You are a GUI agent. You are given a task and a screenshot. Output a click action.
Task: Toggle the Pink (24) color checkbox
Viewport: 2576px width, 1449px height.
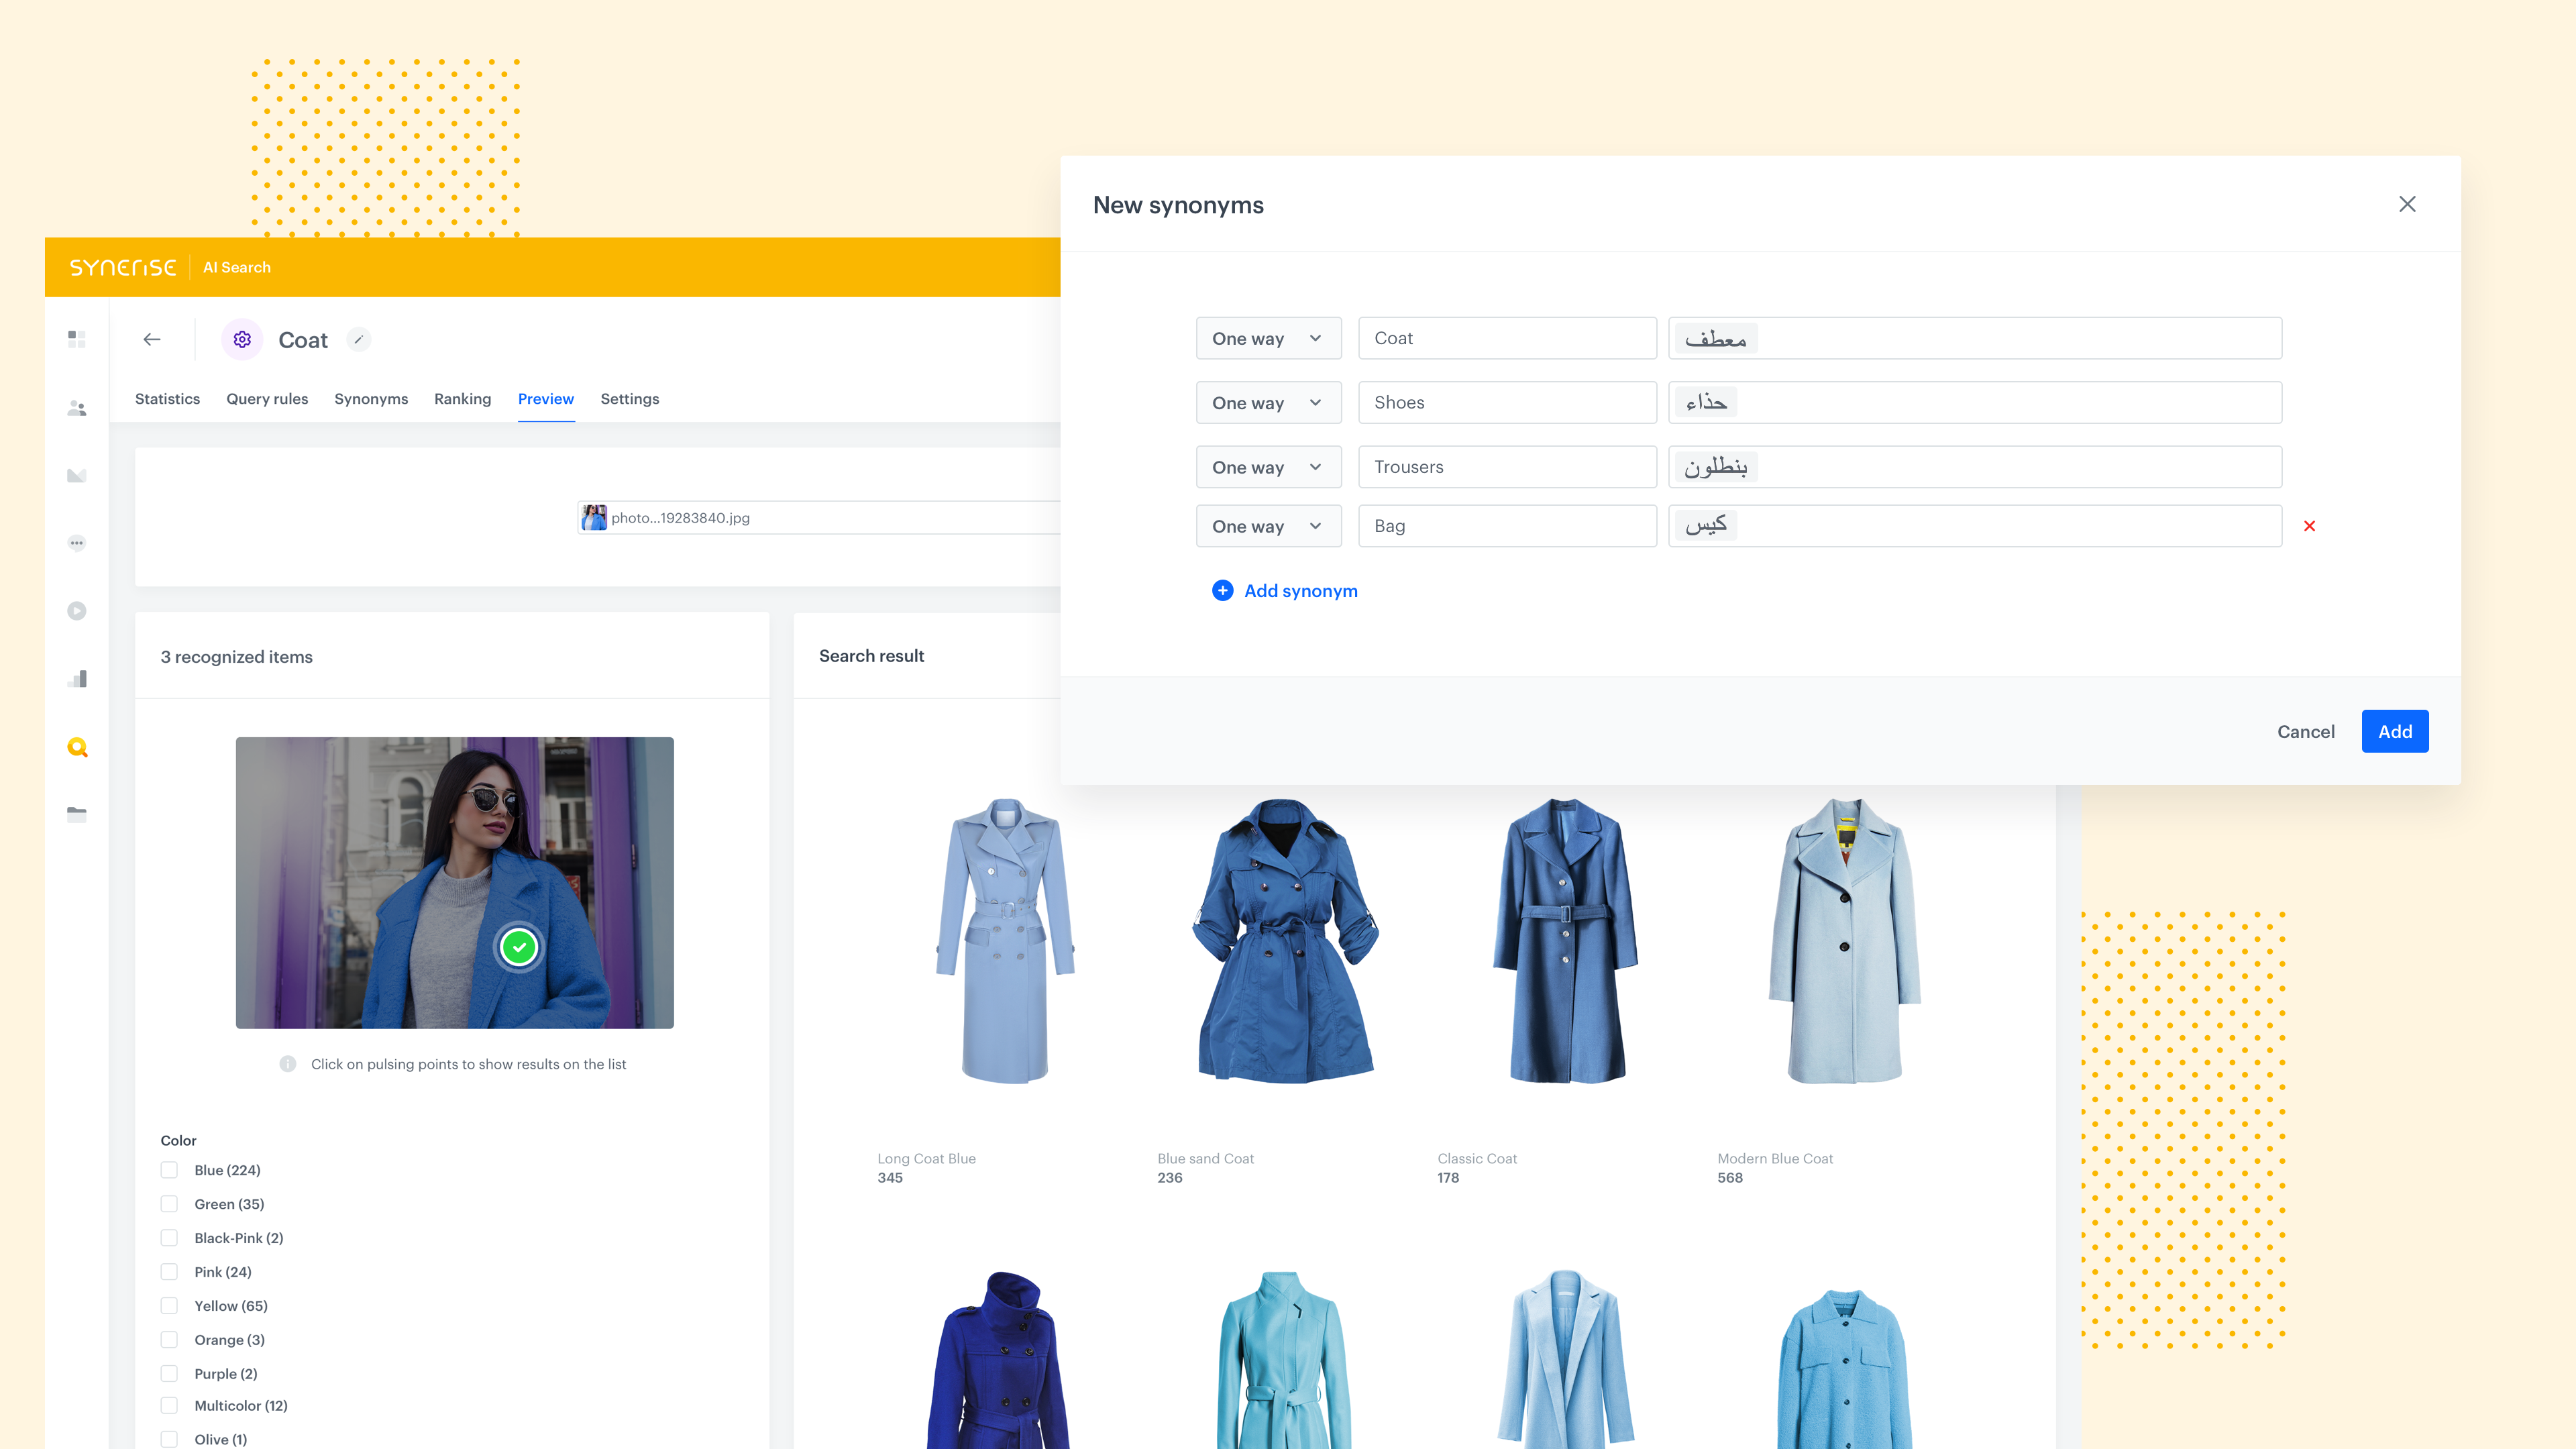[169, 1272]
